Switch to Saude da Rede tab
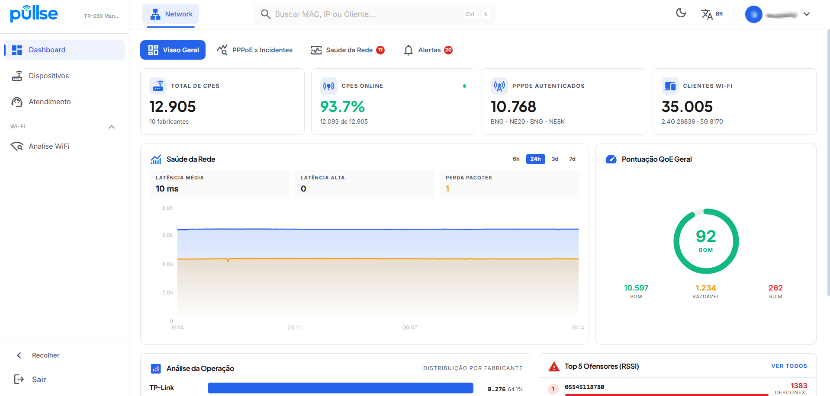This screenshot has height=396, width=830. (347, 50)
